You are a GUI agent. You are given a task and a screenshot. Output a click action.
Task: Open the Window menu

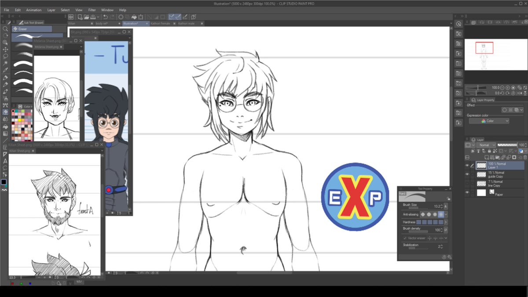[107, 10]
